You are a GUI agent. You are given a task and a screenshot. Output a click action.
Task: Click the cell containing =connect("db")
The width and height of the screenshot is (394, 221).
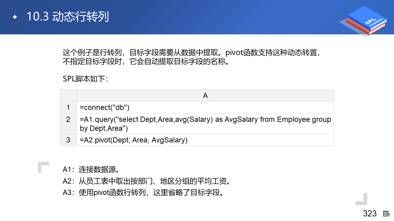105,107
